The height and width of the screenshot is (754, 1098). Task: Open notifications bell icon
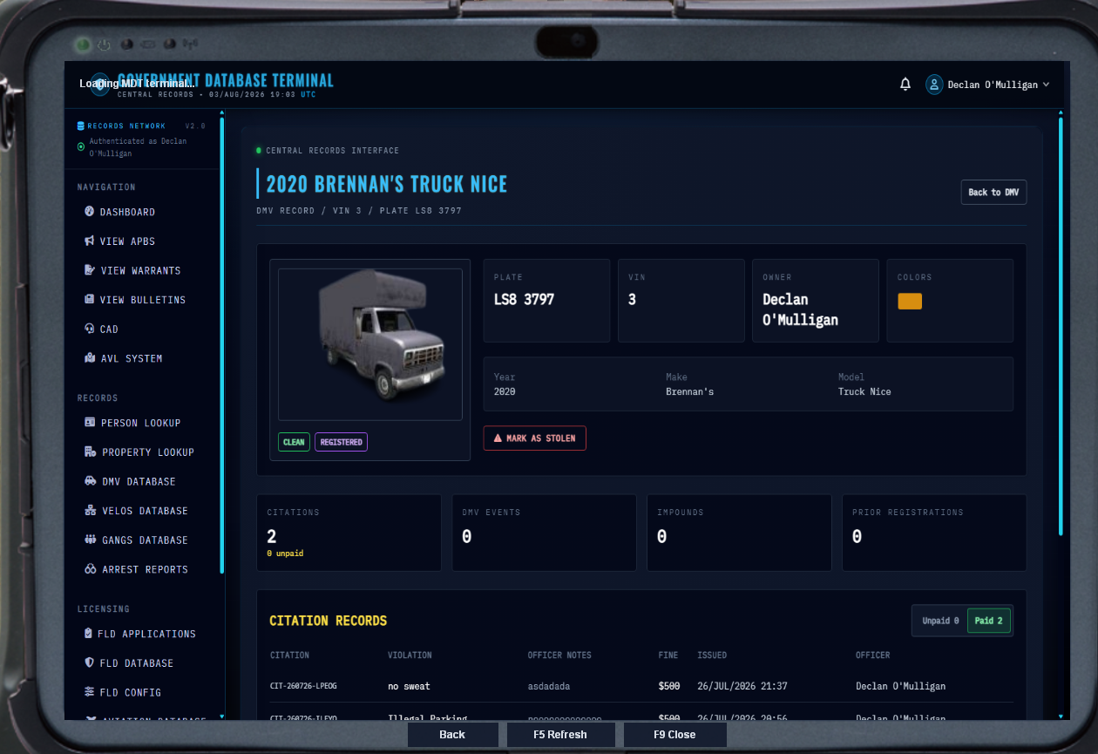(905, 85)
